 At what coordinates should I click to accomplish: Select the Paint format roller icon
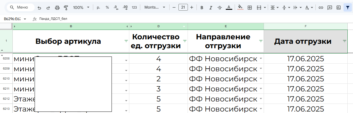[66, 7]
